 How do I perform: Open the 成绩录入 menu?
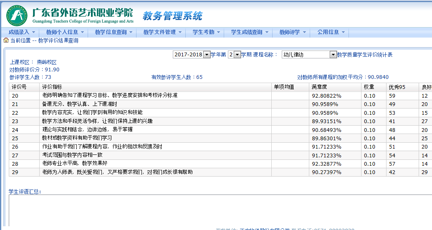coord(22,32)
